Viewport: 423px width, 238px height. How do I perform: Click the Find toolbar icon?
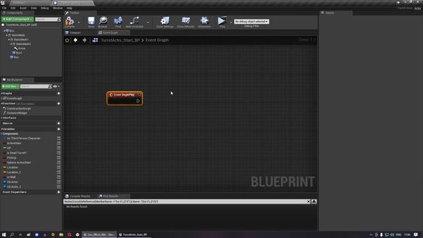(x=118, y=21)
